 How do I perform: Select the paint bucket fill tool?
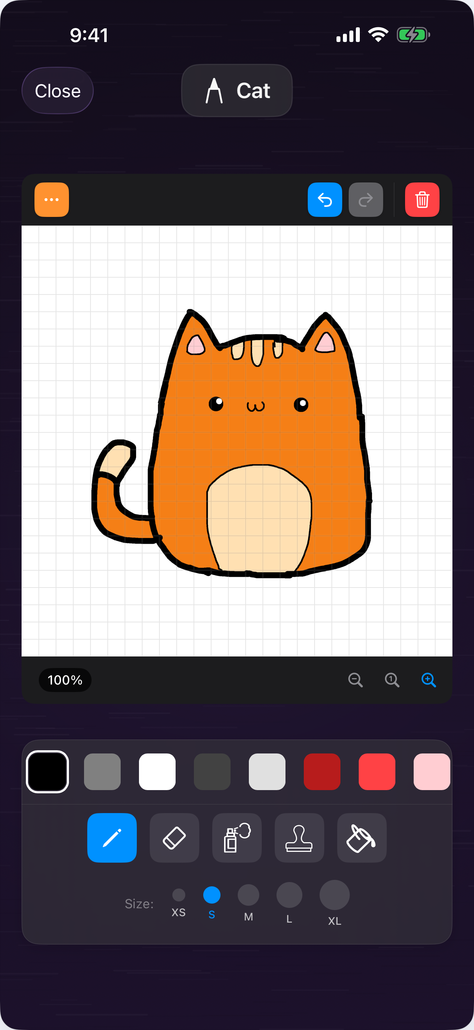pos(362,838)
